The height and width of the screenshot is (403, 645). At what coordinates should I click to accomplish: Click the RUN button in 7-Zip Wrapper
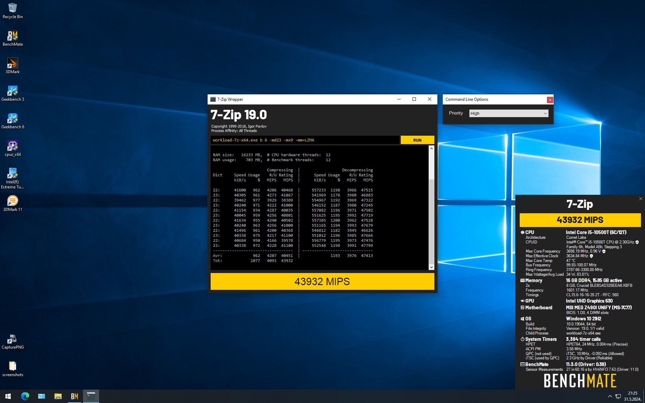pos(417,140)
